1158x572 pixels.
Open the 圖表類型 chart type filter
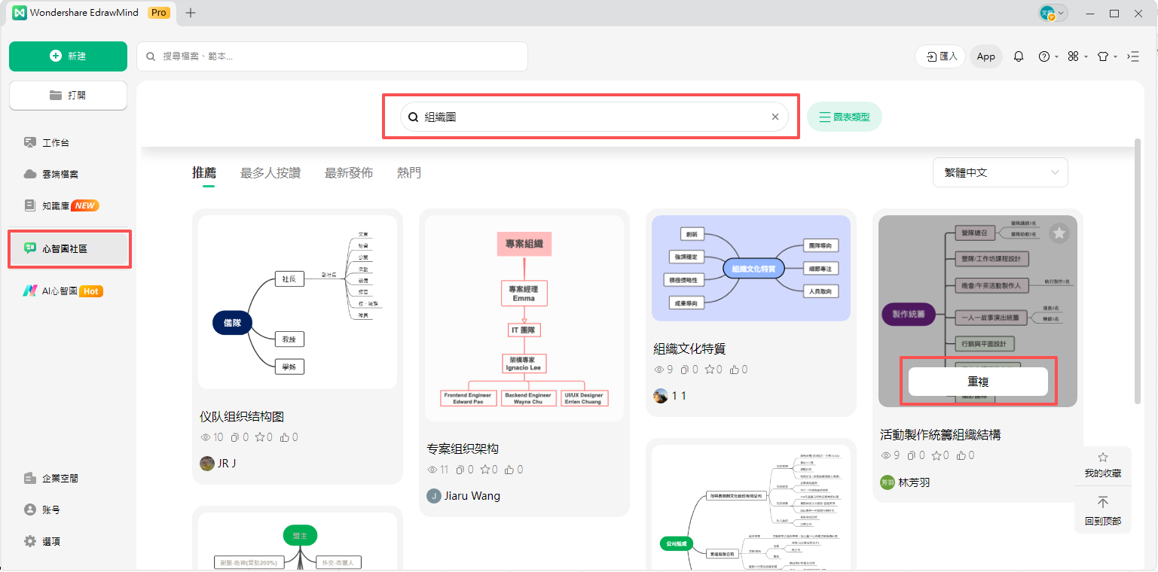click(844, 117)
